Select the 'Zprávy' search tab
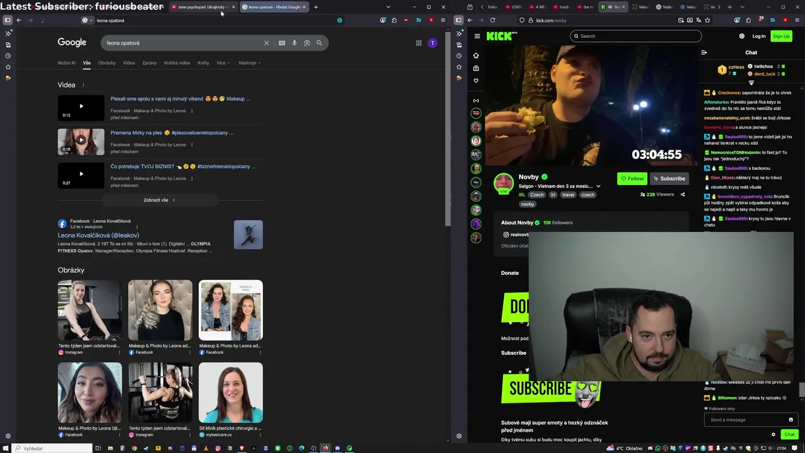The width and height of the screenshot is (805, 453). (x=149, y=63)
